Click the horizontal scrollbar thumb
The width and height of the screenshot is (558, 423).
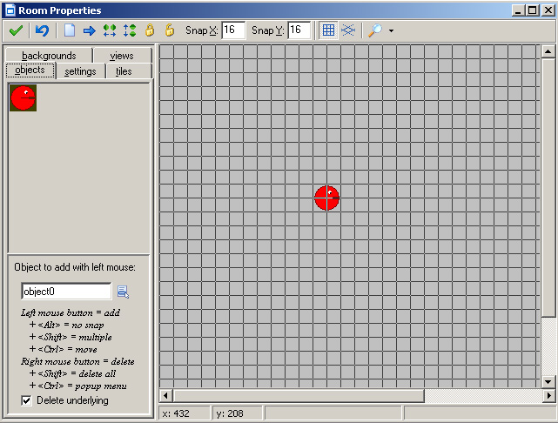click(299, 396)
